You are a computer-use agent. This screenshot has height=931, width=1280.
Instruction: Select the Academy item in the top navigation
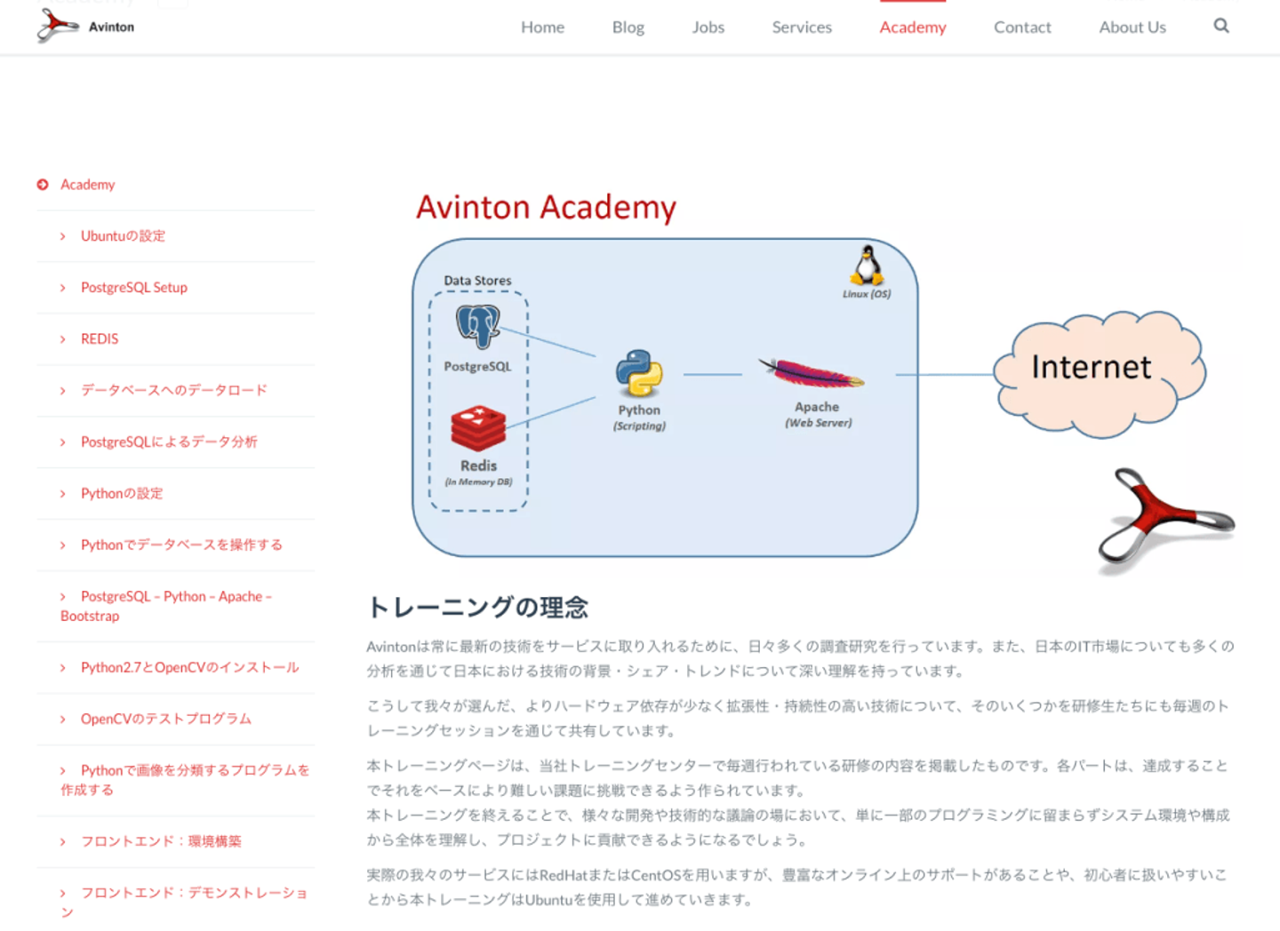tap(913, 28)
